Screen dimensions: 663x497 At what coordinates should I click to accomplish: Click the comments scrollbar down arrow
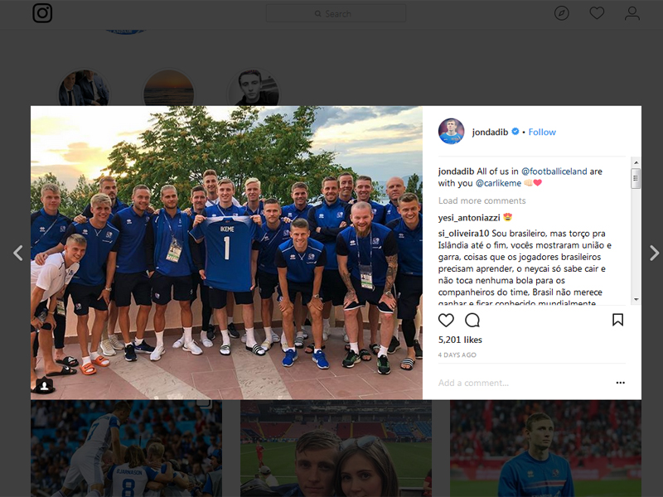tap(636, 300)
